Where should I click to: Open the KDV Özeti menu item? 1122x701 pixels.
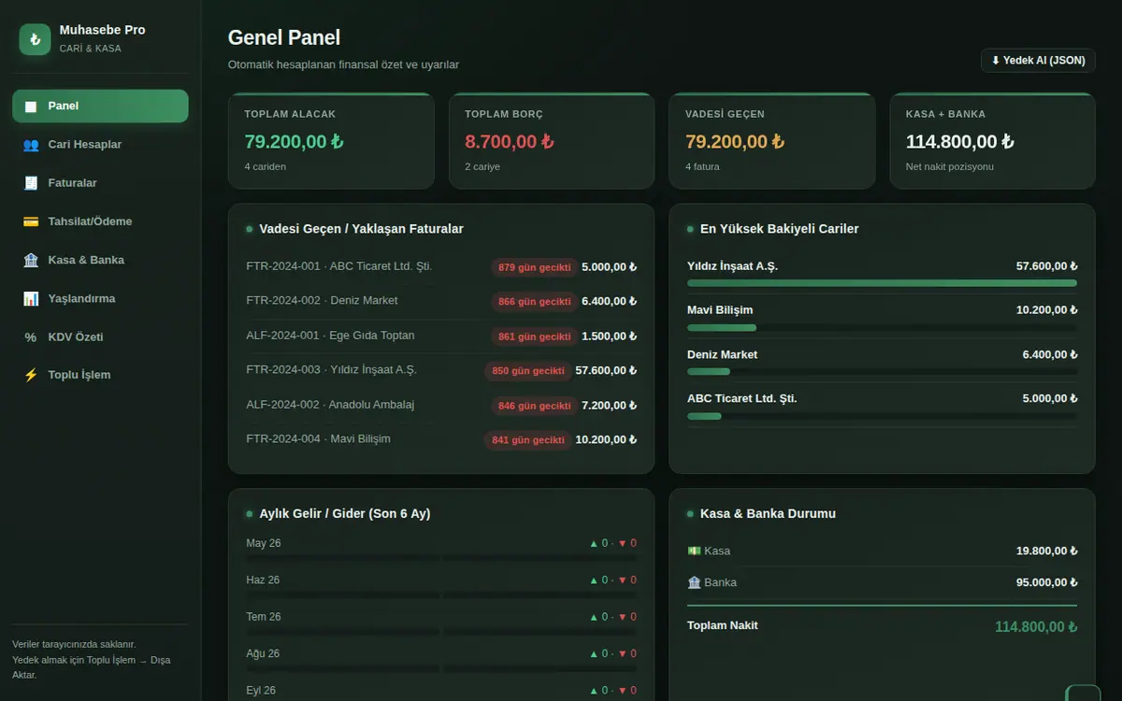(x=100, y=336)
